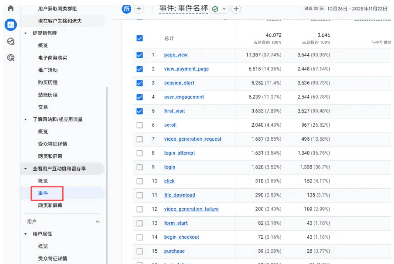The image size is (394, 264).
Task: Uncheck the page_view row checkbox
Action: click(x=139, y=55)
